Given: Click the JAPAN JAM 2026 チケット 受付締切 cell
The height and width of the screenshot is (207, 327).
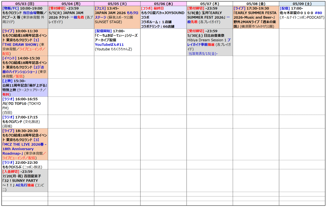Looking at the screenshot, I should [x=71, y=17].
